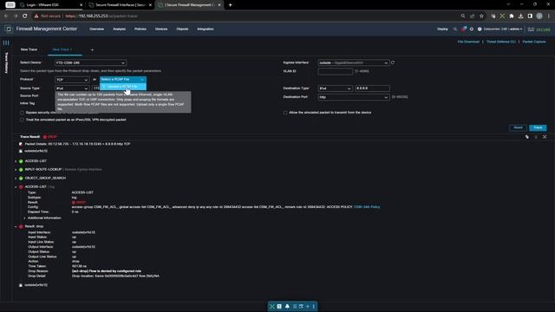Image resolution: width=555 pixels, height=312 pixels.
Task: Check Treat simulated packet as IPsec/SSL VPN decrypted
Action: point(22,120)
